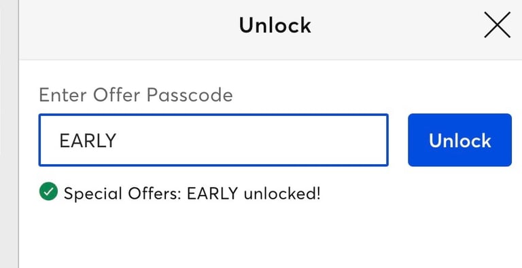Click the green checkmark success icon

48,191
